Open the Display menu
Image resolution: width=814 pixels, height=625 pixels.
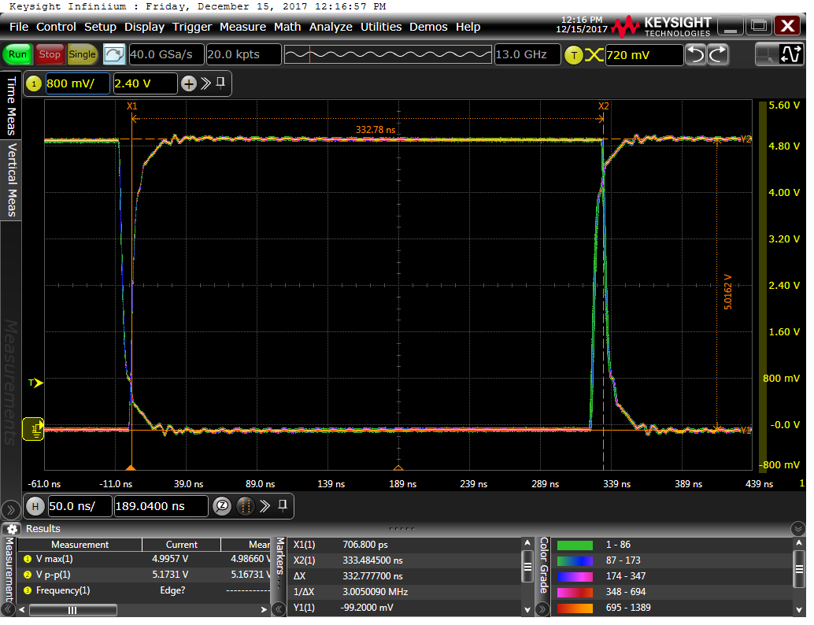(x=144, y=27)
